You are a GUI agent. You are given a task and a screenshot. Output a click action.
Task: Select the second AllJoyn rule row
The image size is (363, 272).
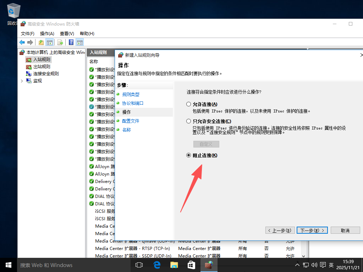coord(105,174)
